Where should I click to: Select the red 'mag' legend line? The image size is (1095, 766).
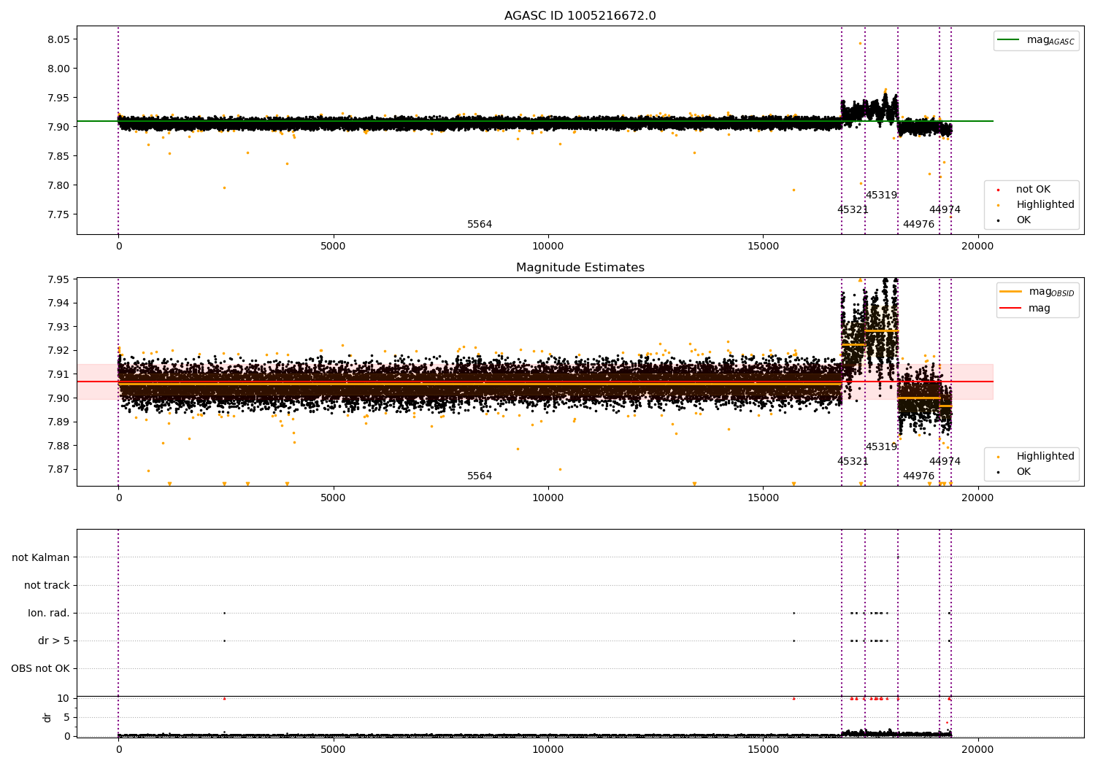point(1010,309)
